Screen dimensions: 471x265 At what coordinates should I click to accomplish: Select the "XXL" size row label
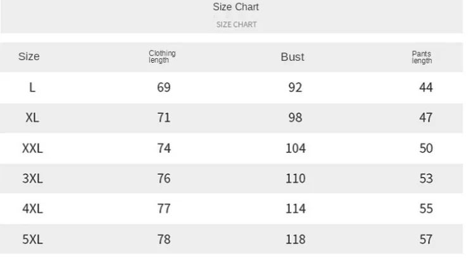pos(32,148)
